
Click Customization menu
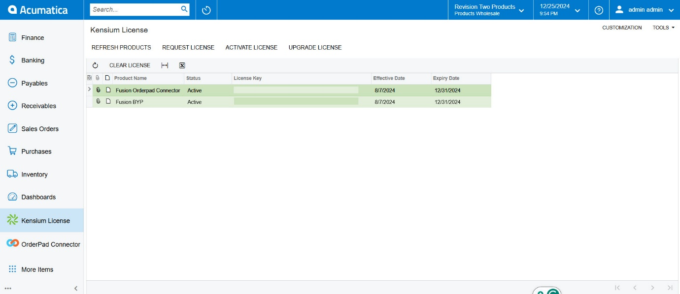(x=622, y=28)
